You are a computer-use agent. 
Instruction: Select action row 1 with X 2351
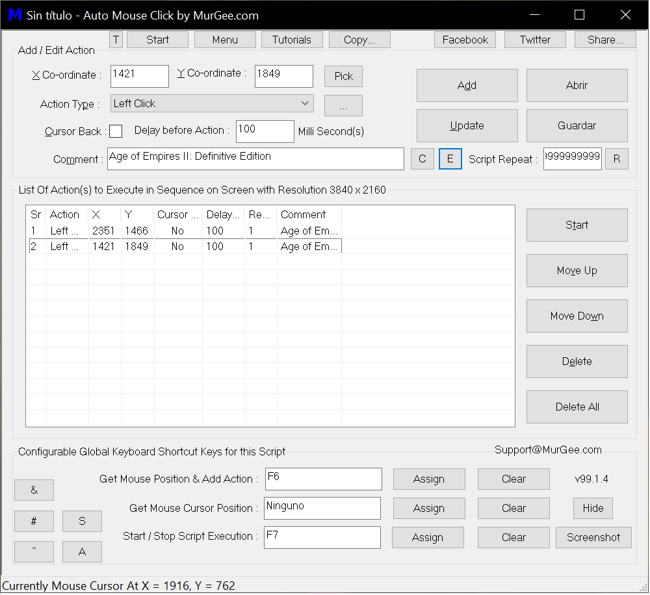[185, 231]
